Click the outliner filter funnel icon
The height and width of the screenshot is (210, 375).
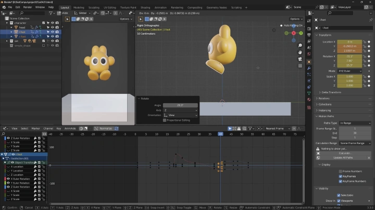[x=51, y=13]
